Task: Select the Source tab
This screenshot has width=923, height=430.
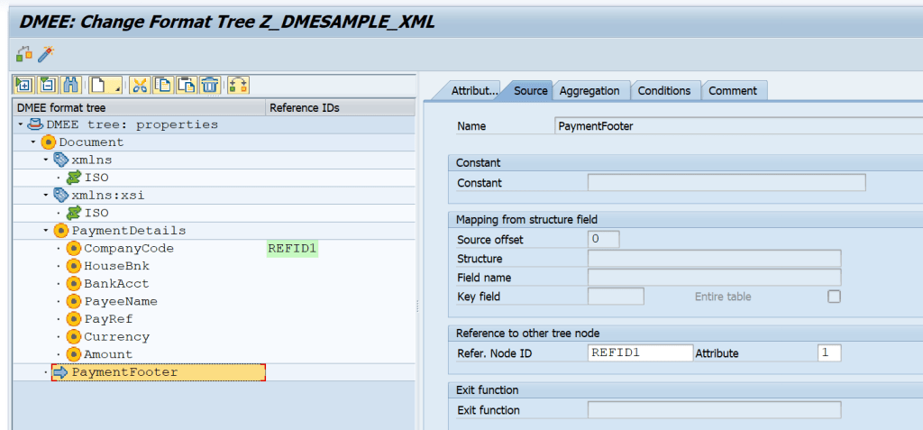Action: click(x=530, y=91)
